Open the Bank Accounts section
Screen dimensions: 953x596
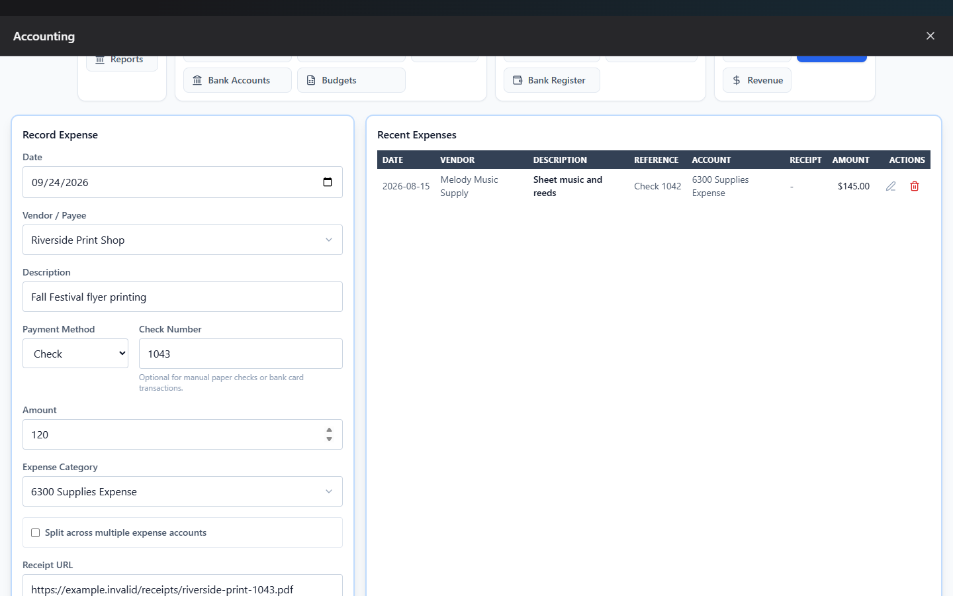pos(238,80)
